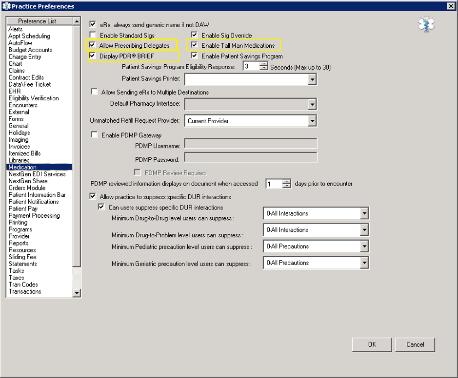Image resolution: width=458 pixels, height=378 pixels.
Task: Enable the Standard Sigs option
Action: (x=92, y=35)
